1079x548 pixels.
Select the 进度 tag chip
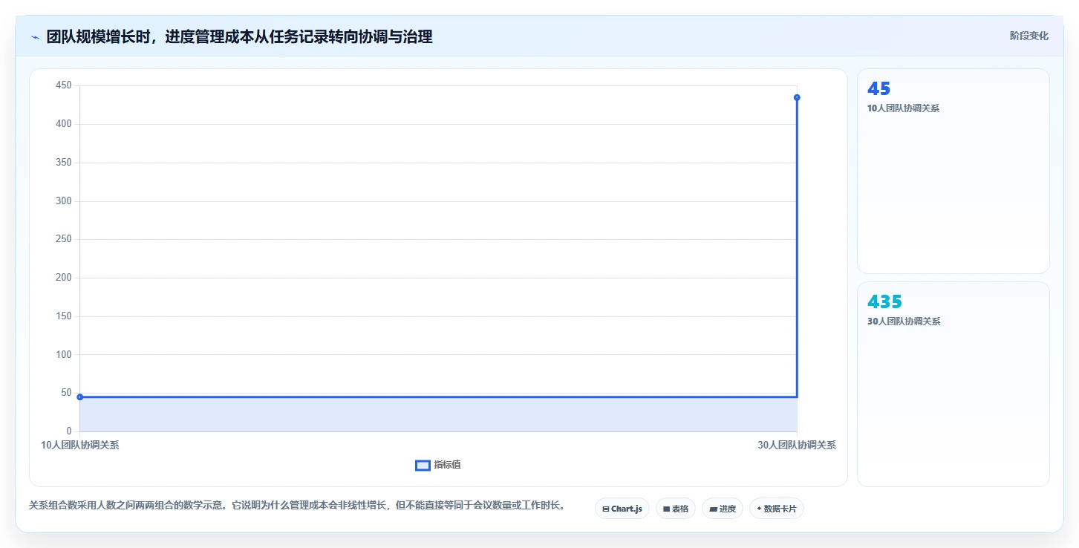tap(723, 509)
